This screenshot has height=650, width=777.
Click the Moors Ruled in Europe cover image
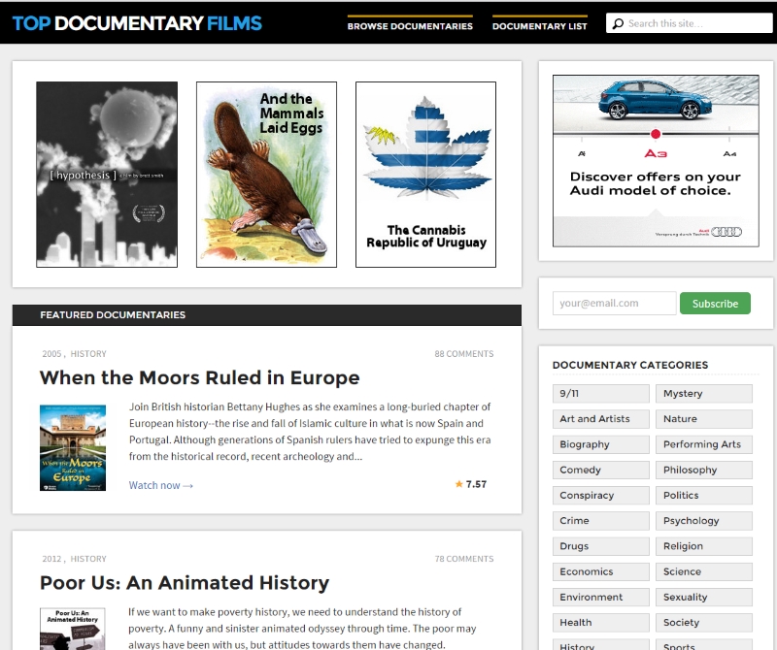click(73, 447)
